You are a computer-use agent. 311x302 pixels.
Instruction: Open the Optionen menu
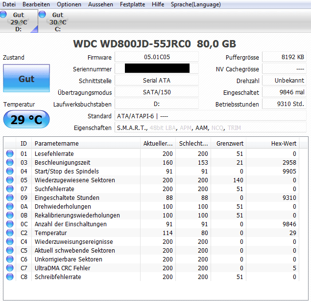69,4
